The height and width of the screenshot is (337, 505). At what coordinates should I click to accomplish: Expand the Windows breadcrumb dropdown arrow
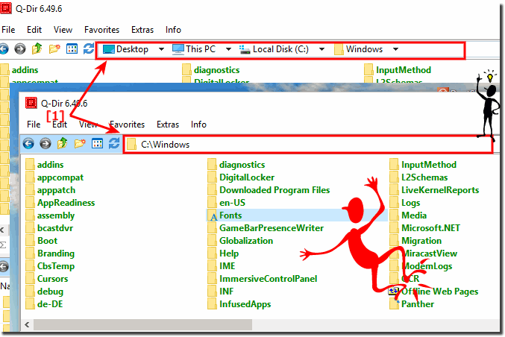pyautogui.click(x=395, y=49)
